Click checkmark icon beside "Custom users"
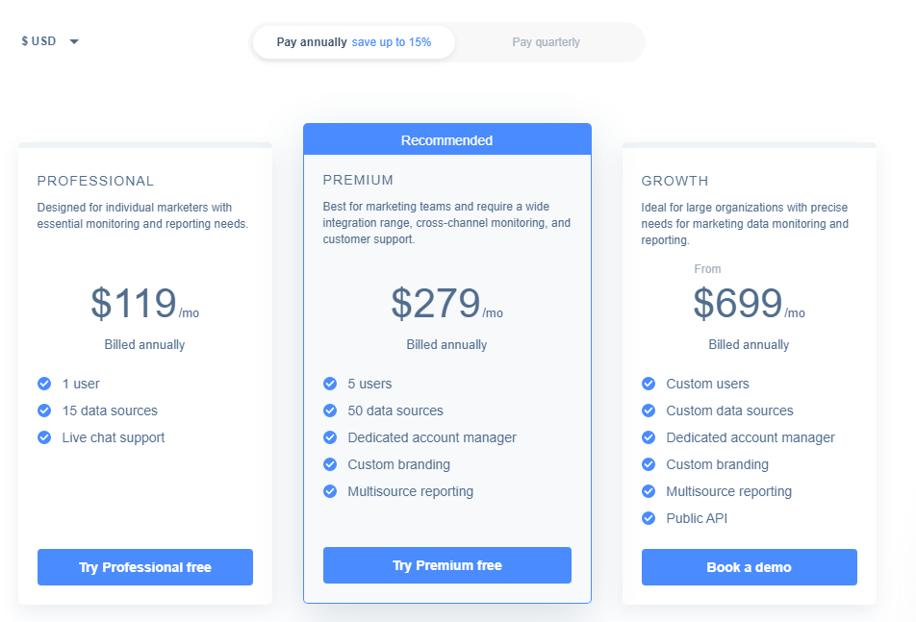 [649, 384]
